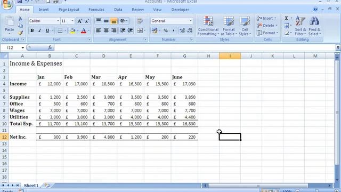341x192 pixels.
Task: Click the Increase Decimal icon
Action: [182, 30]
